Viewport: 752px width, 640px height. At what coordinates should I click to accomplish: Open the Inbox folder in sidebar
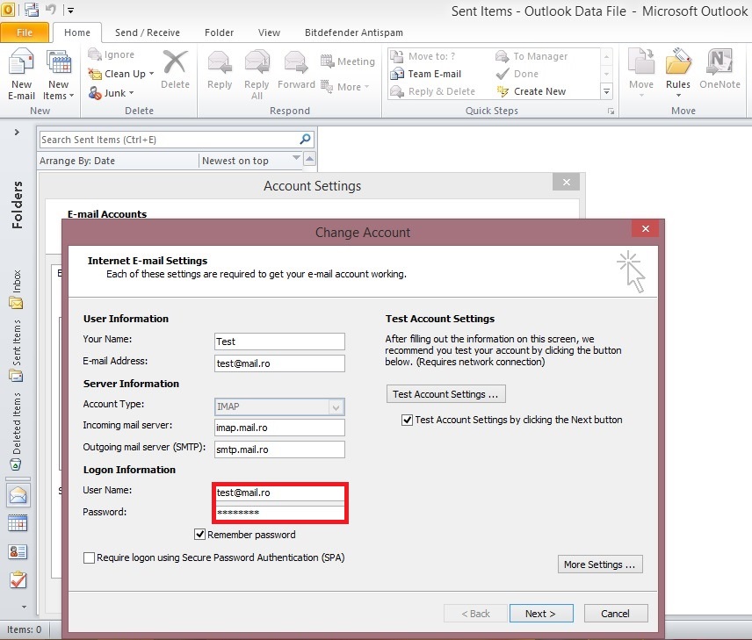[x=17, y=290]
